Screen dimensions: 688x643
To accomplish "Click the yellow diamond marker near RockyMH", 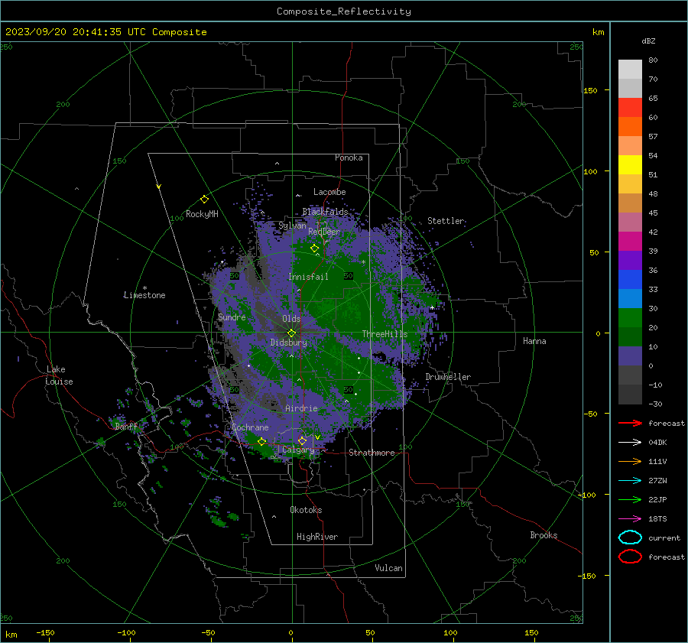I will click(x=204, y=200).
